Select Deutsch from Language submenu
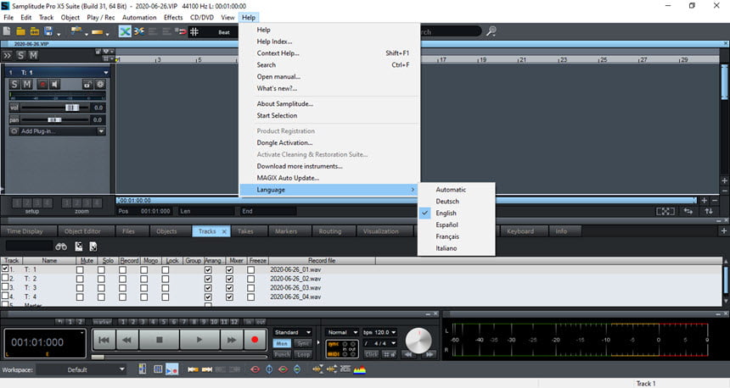This screenshot has width=730, height=388. pos(447,202)
